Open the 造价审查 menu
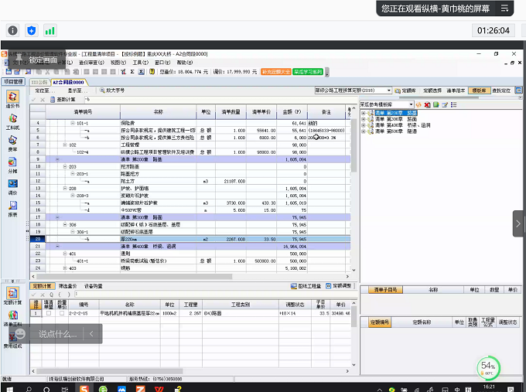526x392 pixels. 91,63
